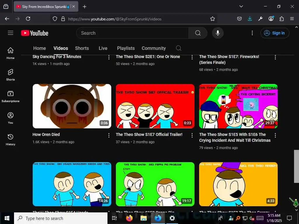
Task: Open a new browser tab
Action: pyautogui.click(x=84, y=7)
